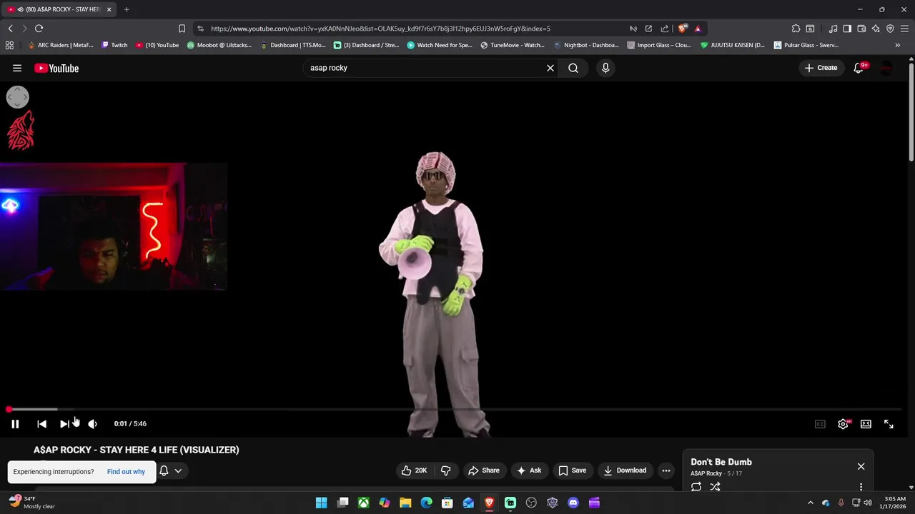This screenshot has width=915, height=514.
Task: Download the video
Action: coord(625,470)
